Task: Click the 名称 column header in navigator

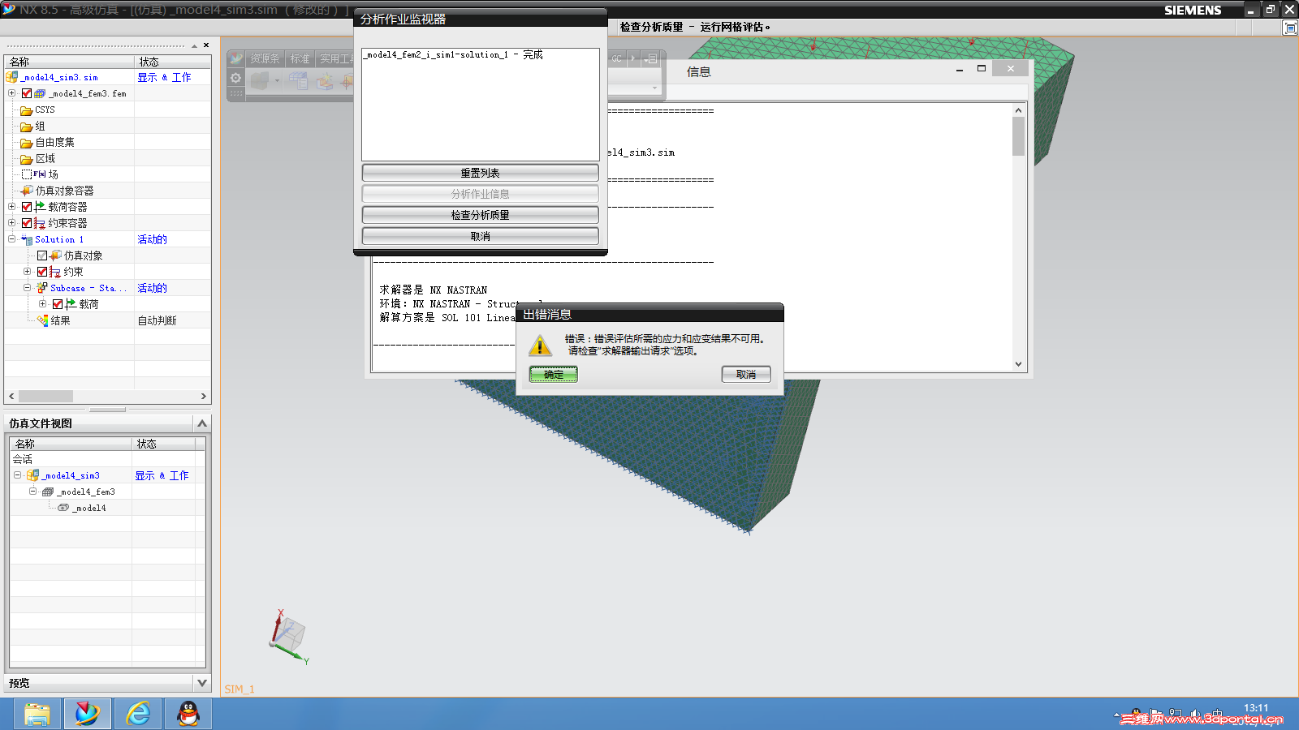Action: pos(69,62)
